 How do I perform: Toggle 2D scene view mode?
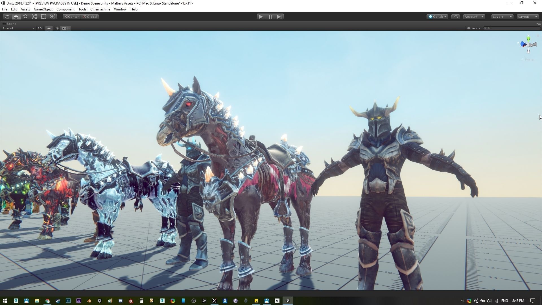[x=40, y=28]
